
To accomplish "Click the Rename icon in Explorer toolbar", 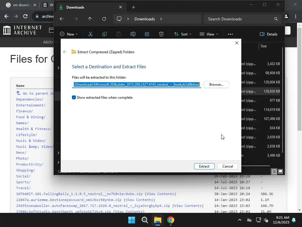I will tap(133, 34).
